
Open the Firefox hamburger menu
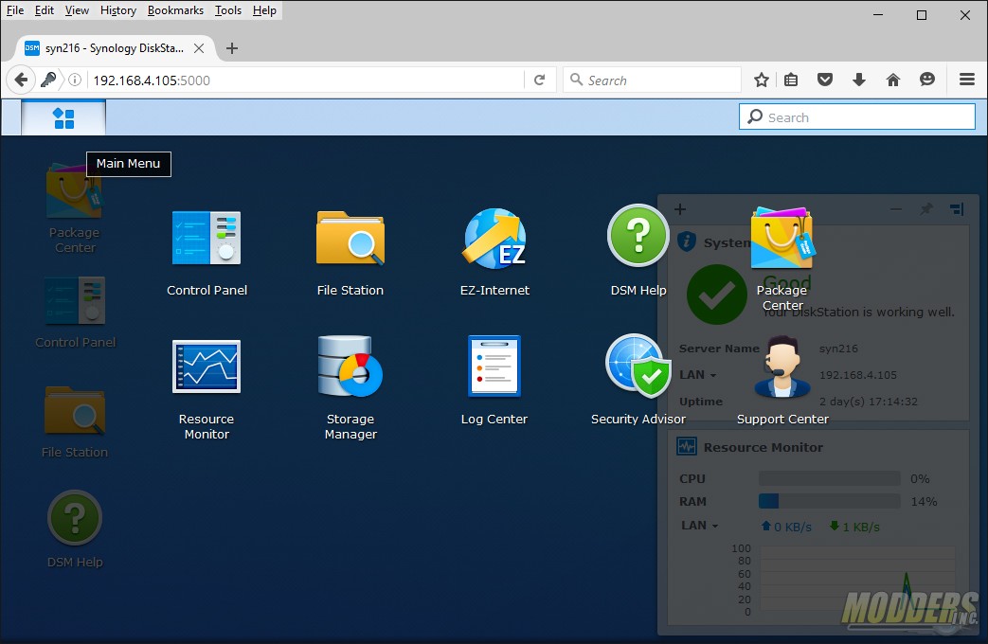pos(966,80)
